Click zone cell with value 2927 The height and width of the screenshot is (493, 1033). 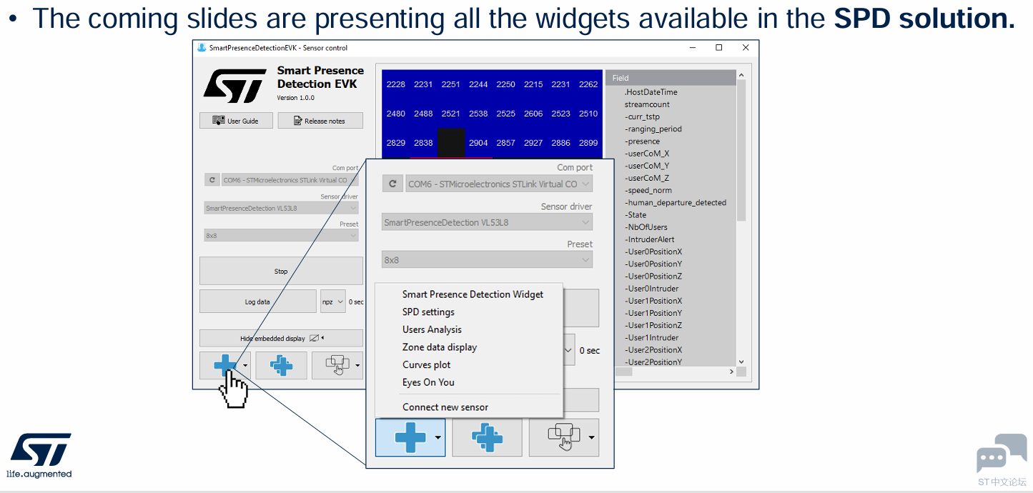click(533, 143)
